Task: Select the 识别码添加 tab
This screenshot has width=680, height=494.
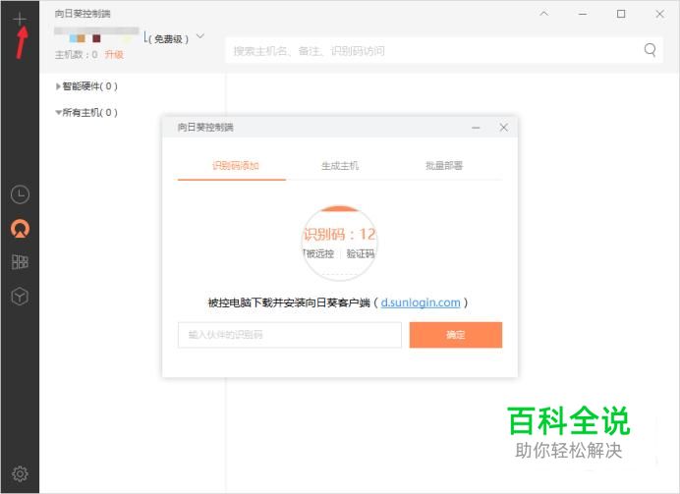Action: click(x=236, y=166)
